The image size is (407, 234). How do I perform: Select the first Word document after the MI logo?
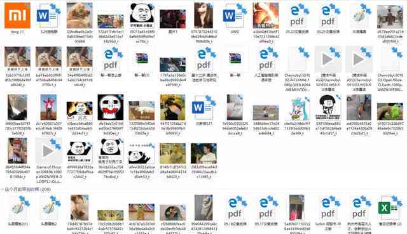tap(48, 15)
